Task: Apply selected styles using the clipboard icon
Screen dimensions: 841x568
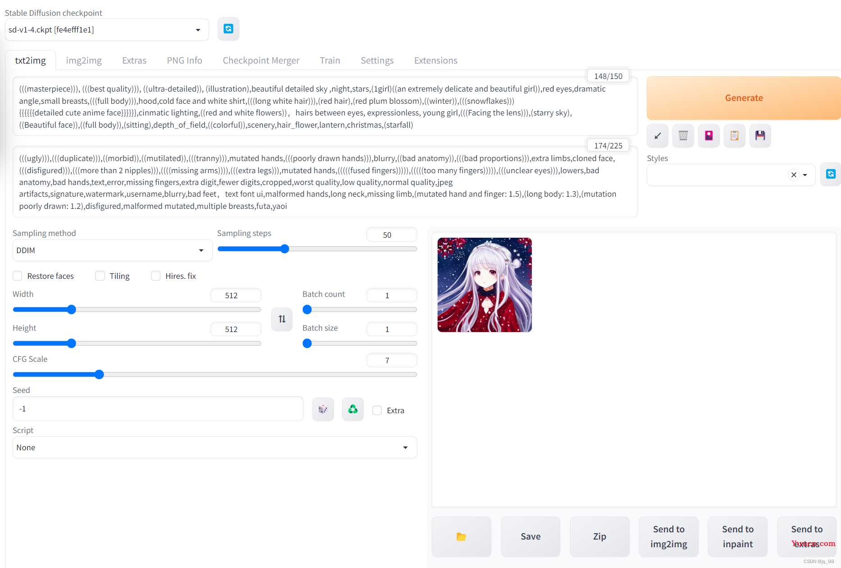Action: (735, 136)
